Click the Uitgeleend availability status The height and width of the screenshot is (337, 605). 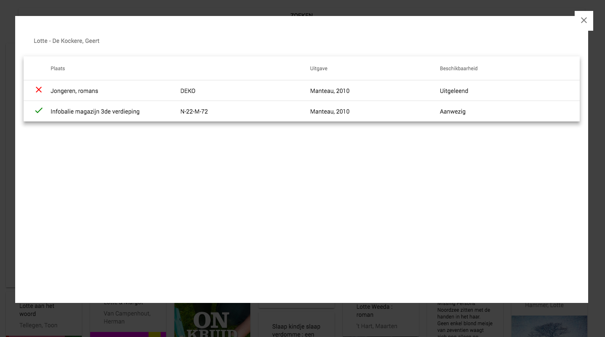pyautogui.click(x=454, y=91)
